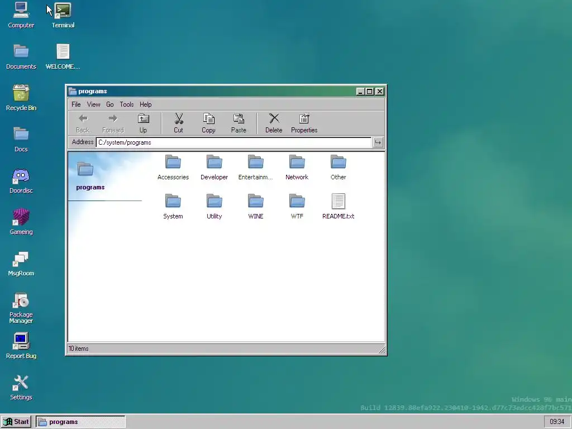Click the Copy toolbar icon
The image size is (572, 429).
(208, 123)
